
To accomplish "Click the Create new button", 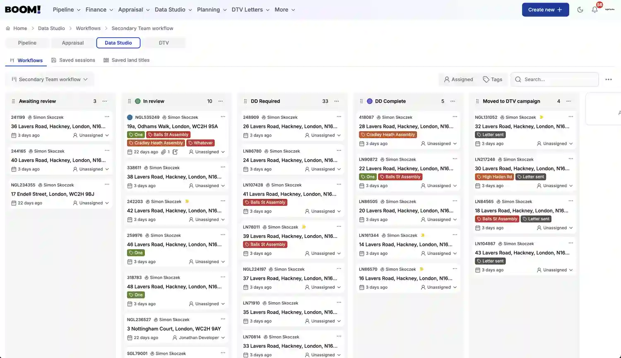I will [545, 10].
